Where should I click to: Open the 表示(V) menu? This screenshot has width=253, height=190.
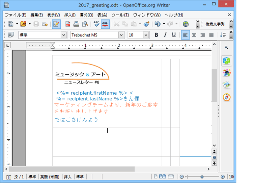[x=54, y=15]
